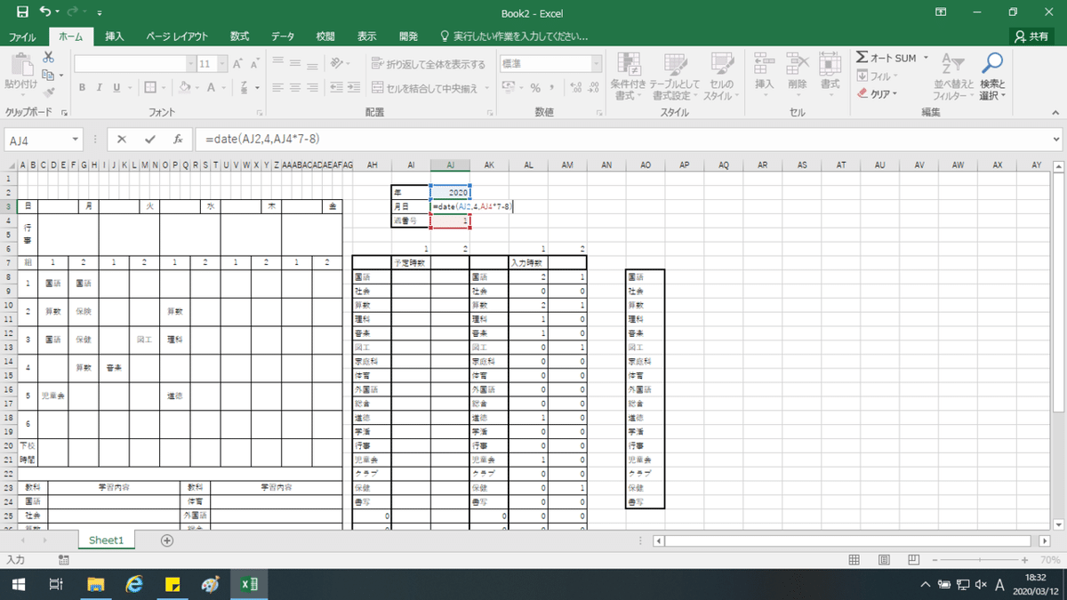Screen dimensions: 1067x600
Task: Click decrease decimal places icon
Action: pos(594,88)
